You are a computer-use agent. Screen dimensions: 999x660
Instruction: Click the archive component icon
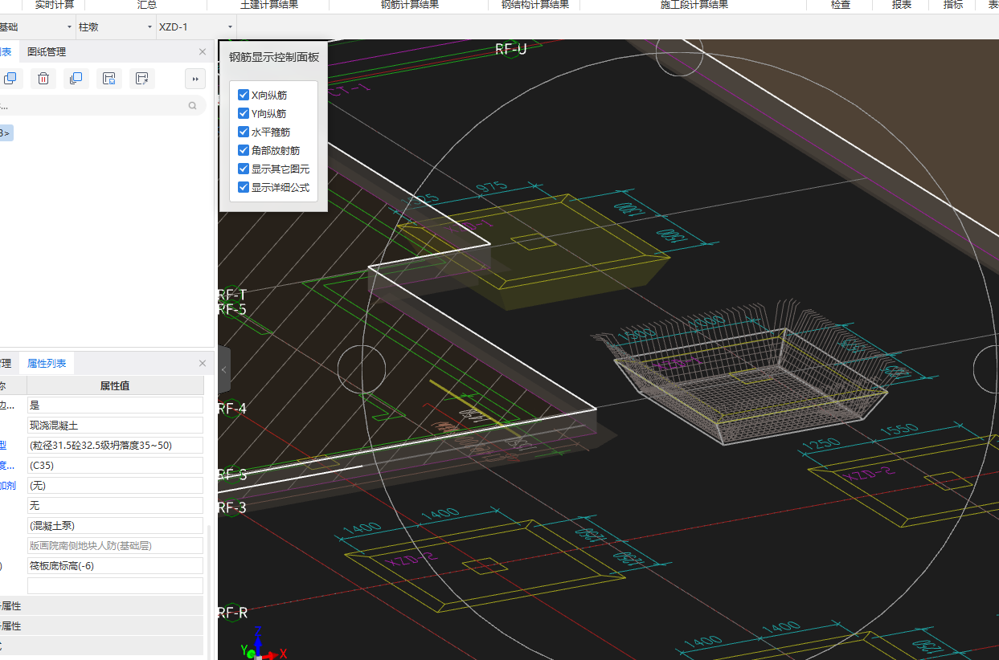(x=109, y=78)
